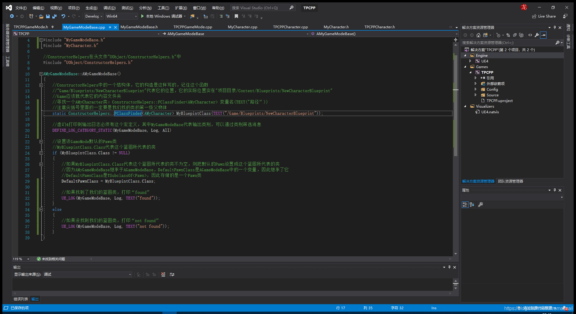Viewport: 576px width, 314px height.
Task: Switch to 错误列表 tab at bottom
Action: coord(21,299)
